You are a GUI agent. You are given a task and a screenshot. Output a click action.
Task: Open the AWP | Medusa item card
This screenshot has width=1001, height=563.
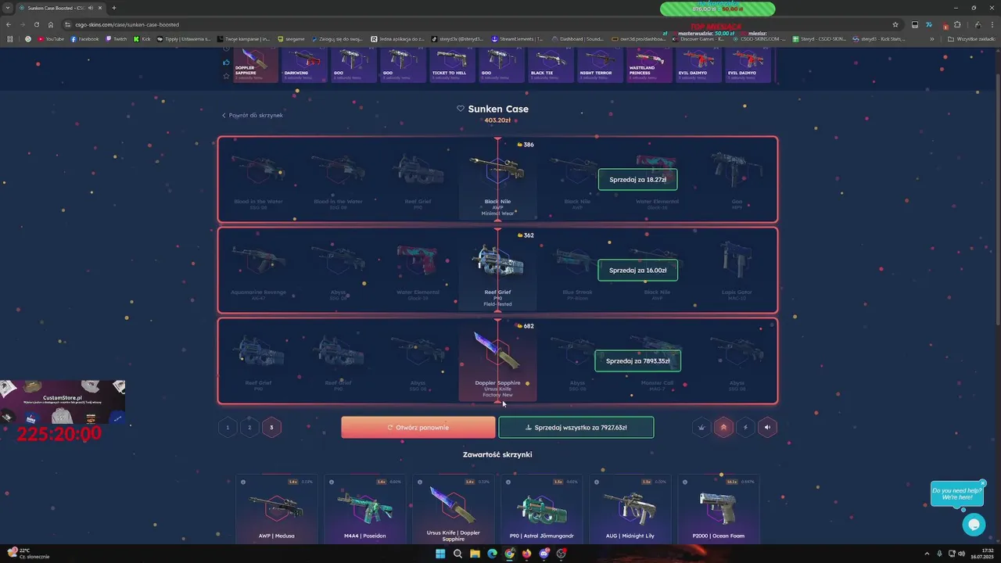(277, 509)
